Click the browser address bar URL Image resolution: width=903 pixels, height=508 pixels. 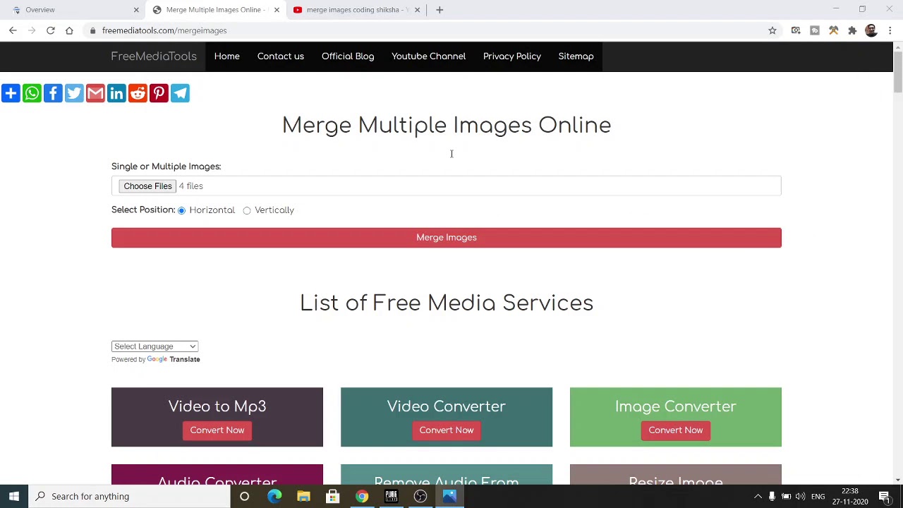(x=164, y=30)
